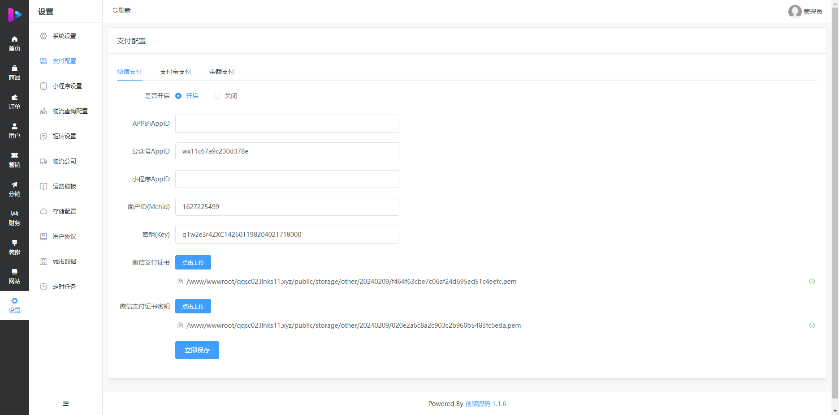Open 运费模板 menu item
This screenshot has width=839, height=415.
[65, 186]
